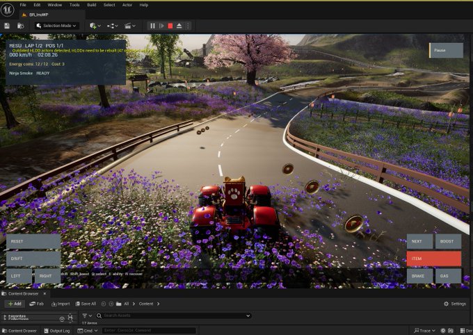
Task: Click the in-game BOOST button
Action: 448,242
